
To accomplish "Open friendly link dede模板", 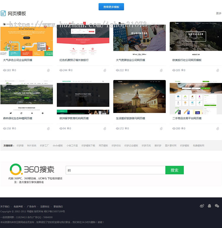I will tap(58, 146).
